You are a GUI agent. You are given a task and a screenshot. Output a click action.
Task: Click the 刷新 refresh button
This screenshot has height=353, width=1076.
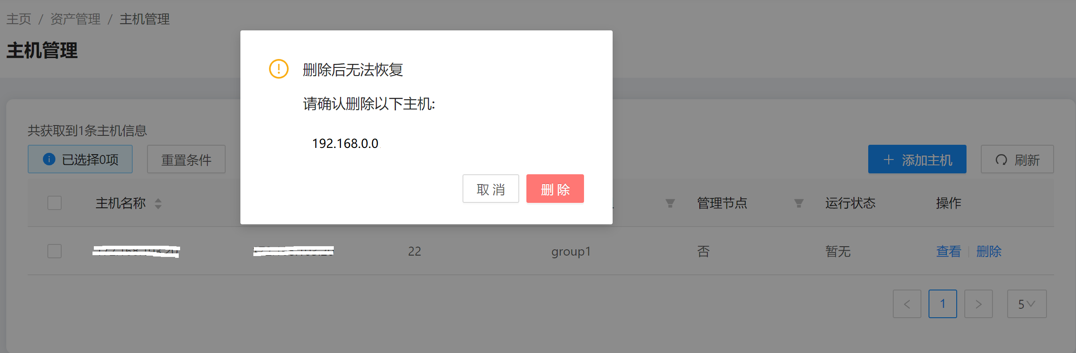[x=1017, y=160]
